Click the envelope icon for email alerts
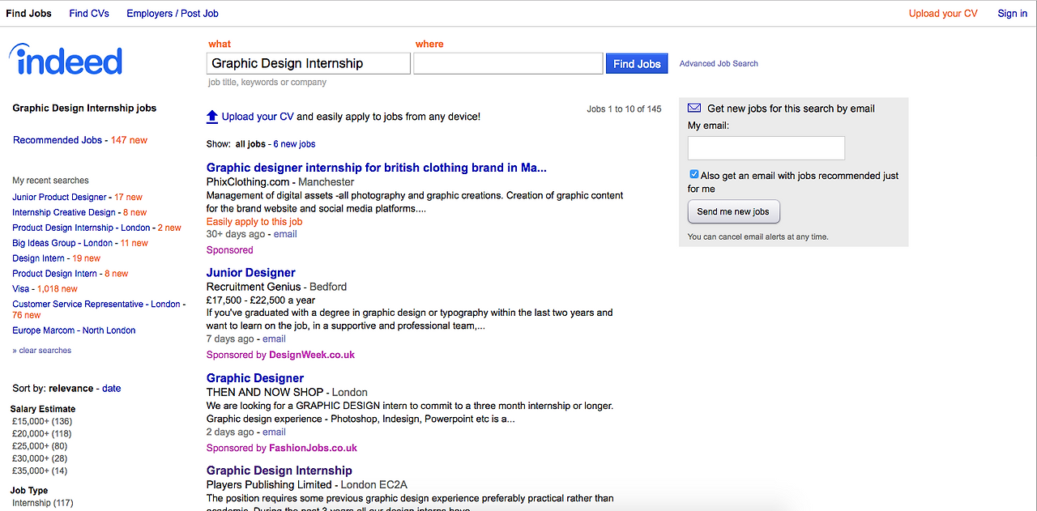The height and width of the screenshot is (511, 1037). pos(694,108)
